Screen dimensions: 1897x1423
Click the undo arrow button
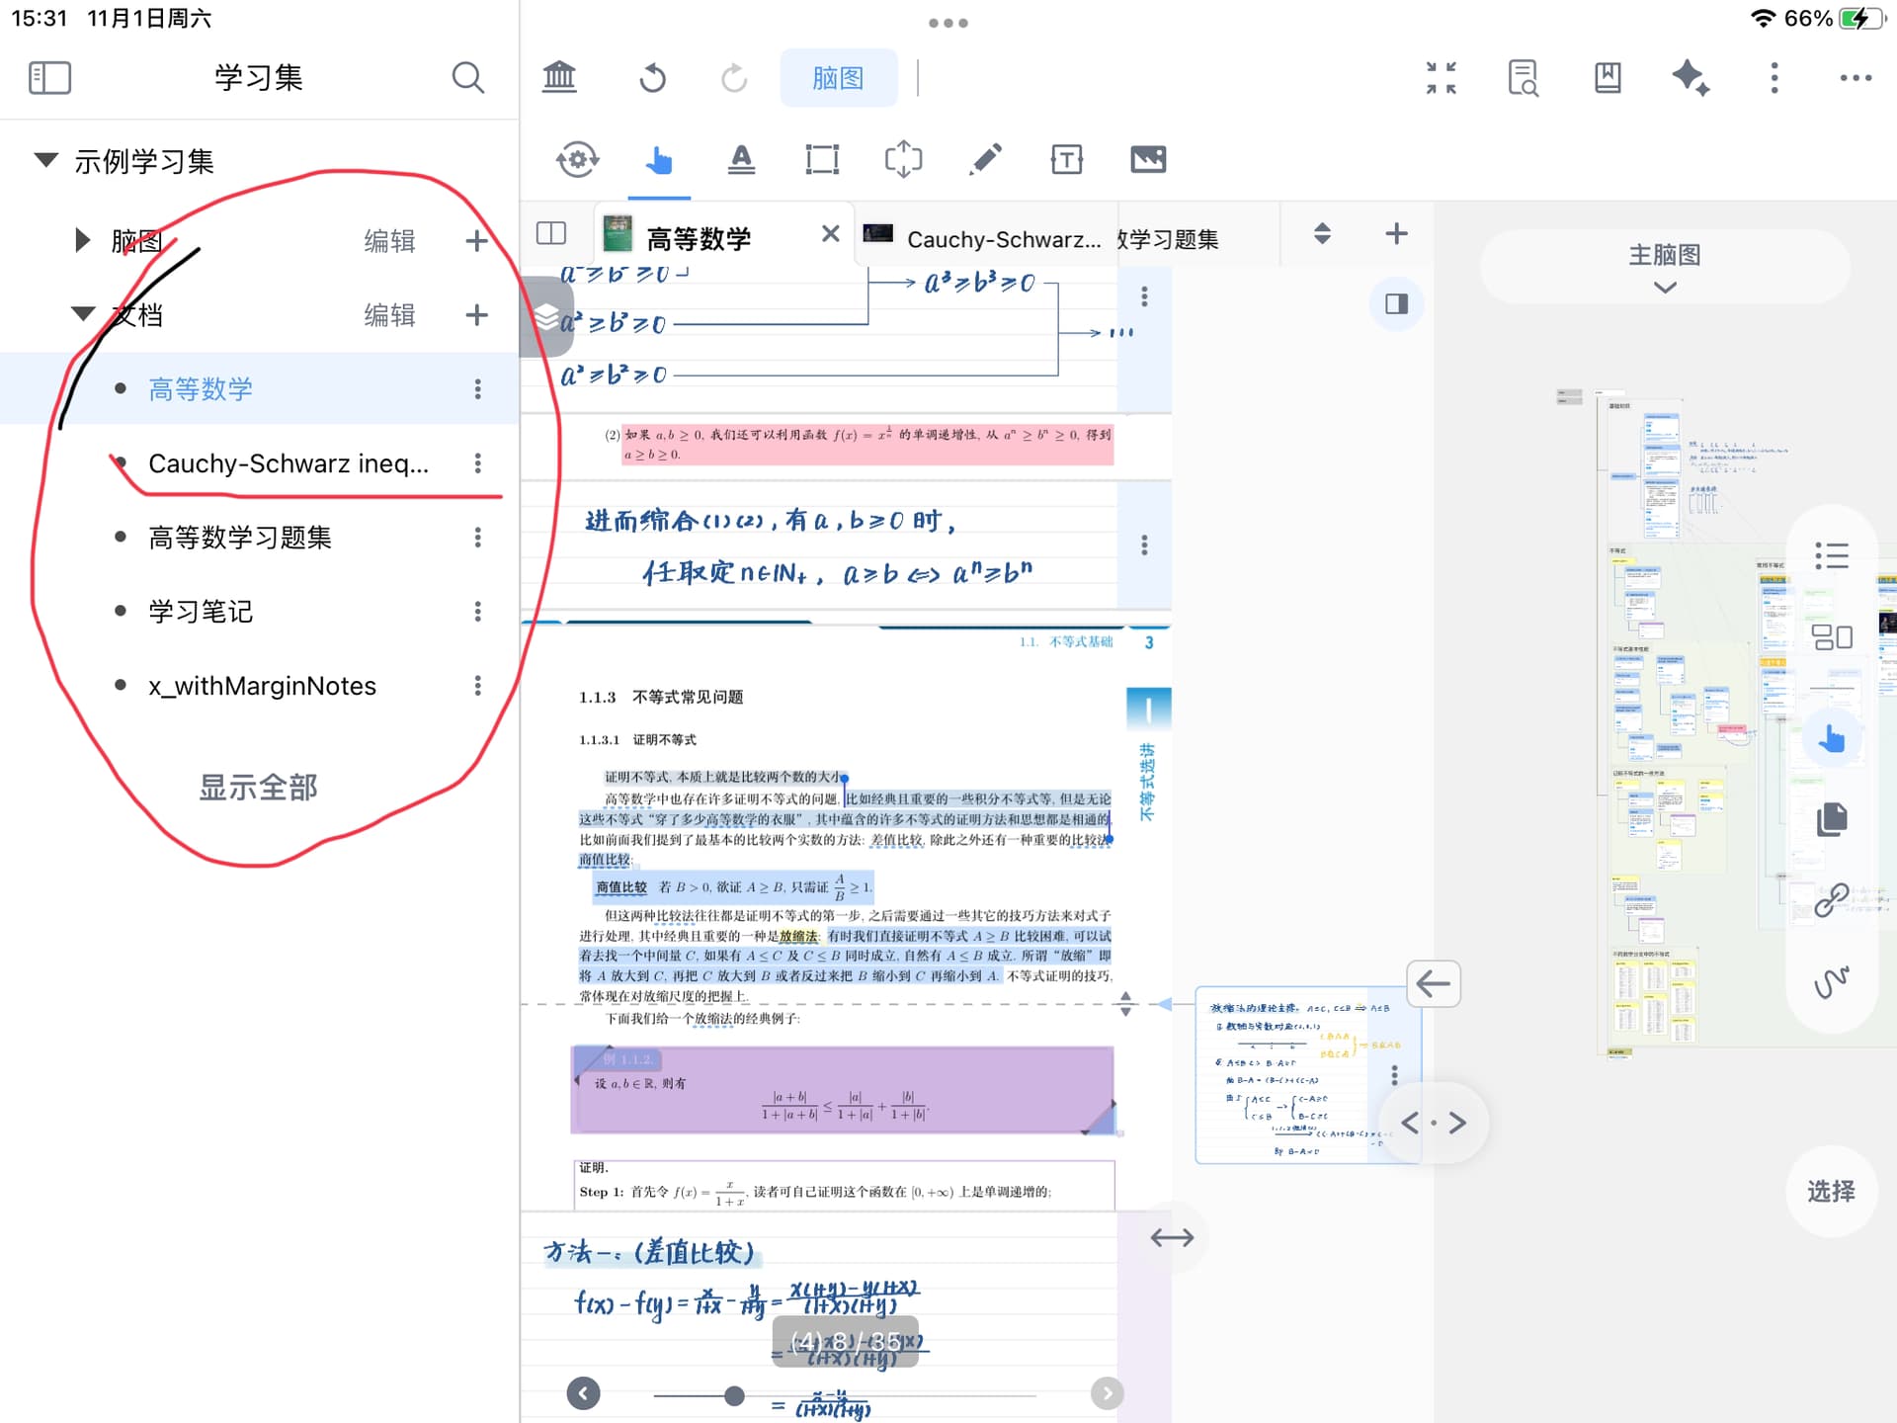[x=652, y=78]
